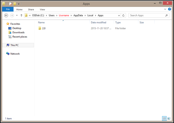This screenshot has height=123, width=174.
Task: Click the Back navigation arrow
Action: point(6,15)
